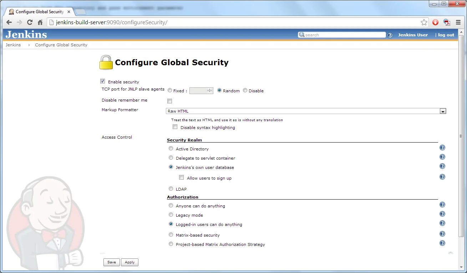Select Project-based Matrix Authorization Strategy

(x=171, y=244)
